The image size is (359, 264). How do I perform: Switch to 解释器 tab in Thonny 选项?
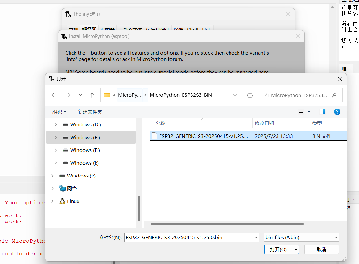coord(89,29)
